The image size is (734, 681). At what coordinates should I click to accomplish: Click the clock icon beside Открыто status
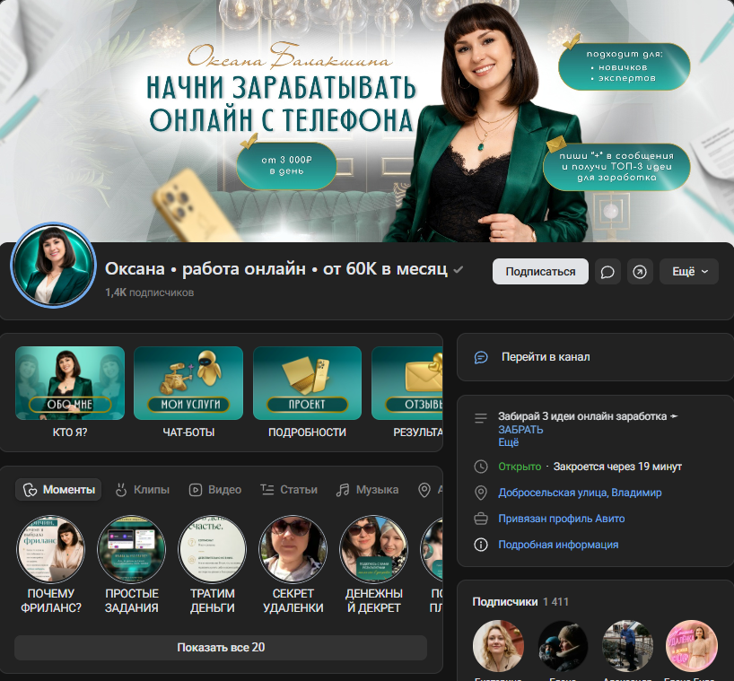(x=481, y=467)
